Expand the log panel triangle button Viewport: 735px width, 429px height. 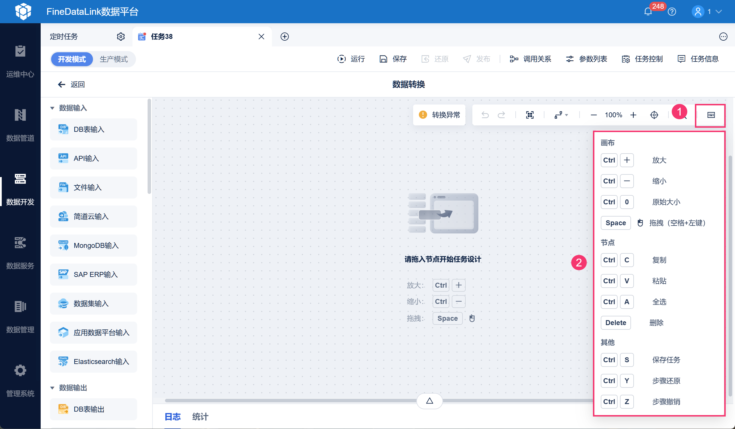click(429, 401)
